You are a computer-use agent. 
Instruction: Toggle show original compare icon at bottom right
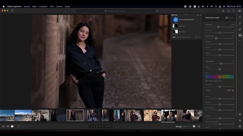pos(199,127)
